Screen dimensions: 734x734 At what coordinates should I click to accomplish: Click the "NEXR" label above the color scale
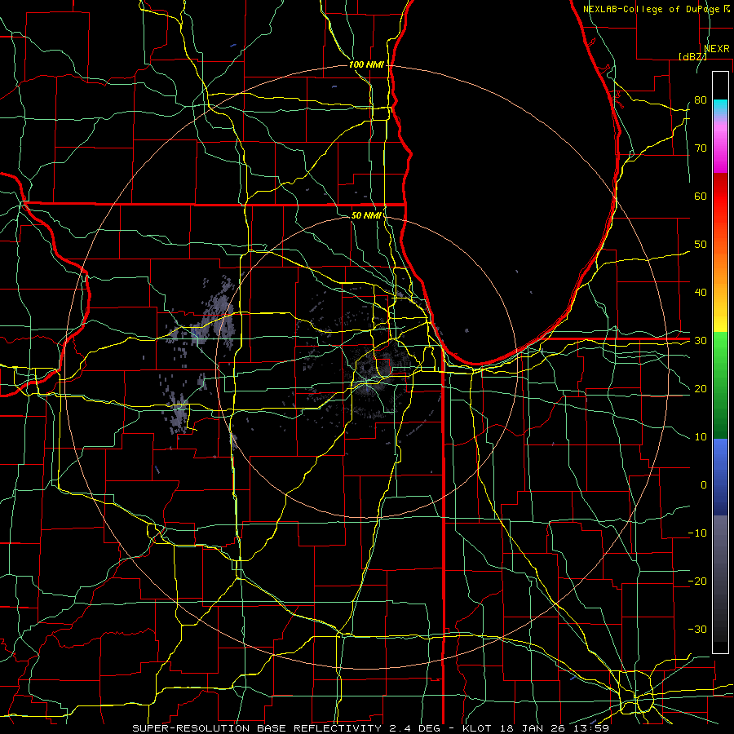(717, 49)
